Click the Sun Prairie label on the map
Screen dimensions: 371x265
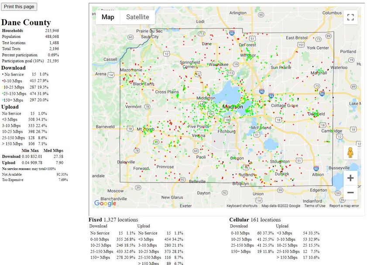(x=281, y=67)
